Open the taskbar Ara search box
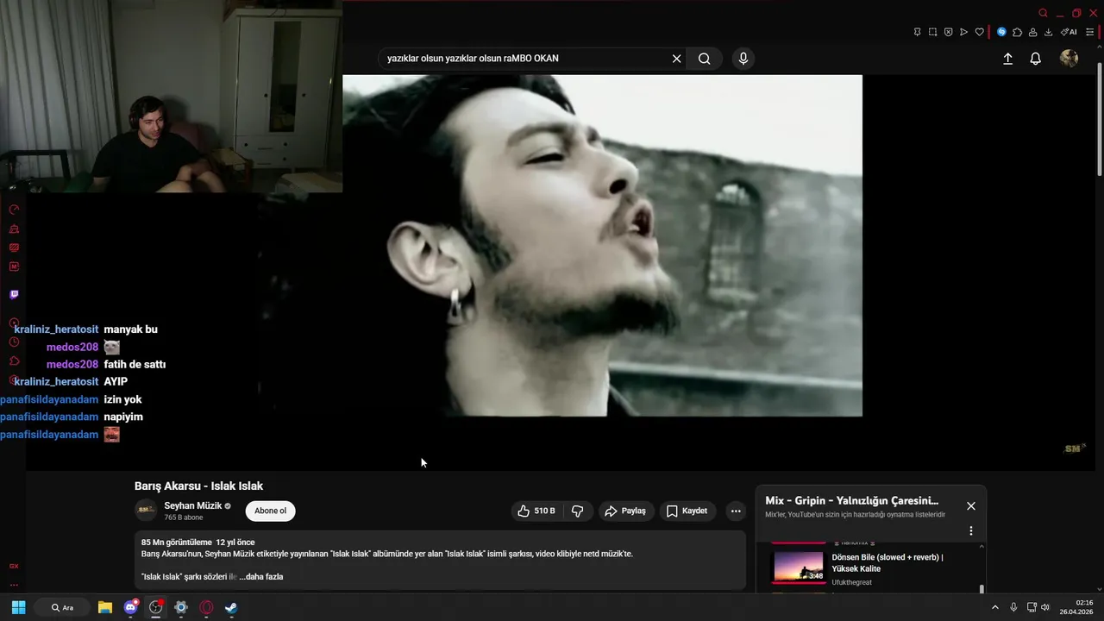This screenshot has width=1104, height=621. [62, 607]
